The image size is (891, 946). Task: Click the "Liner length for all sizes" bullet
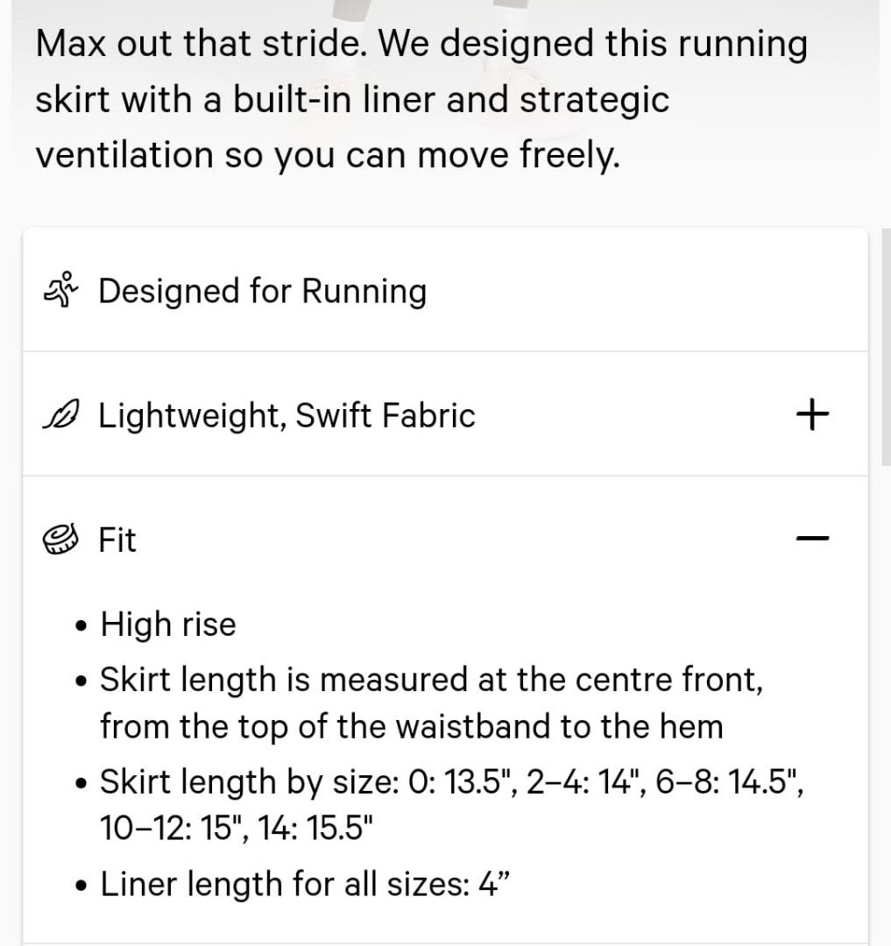tap(305, 885)
